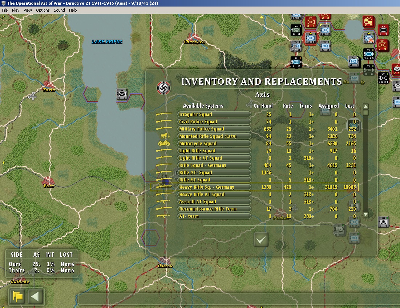
Task: Select the armored unit 14-15 counter
Action: (369, 54)
